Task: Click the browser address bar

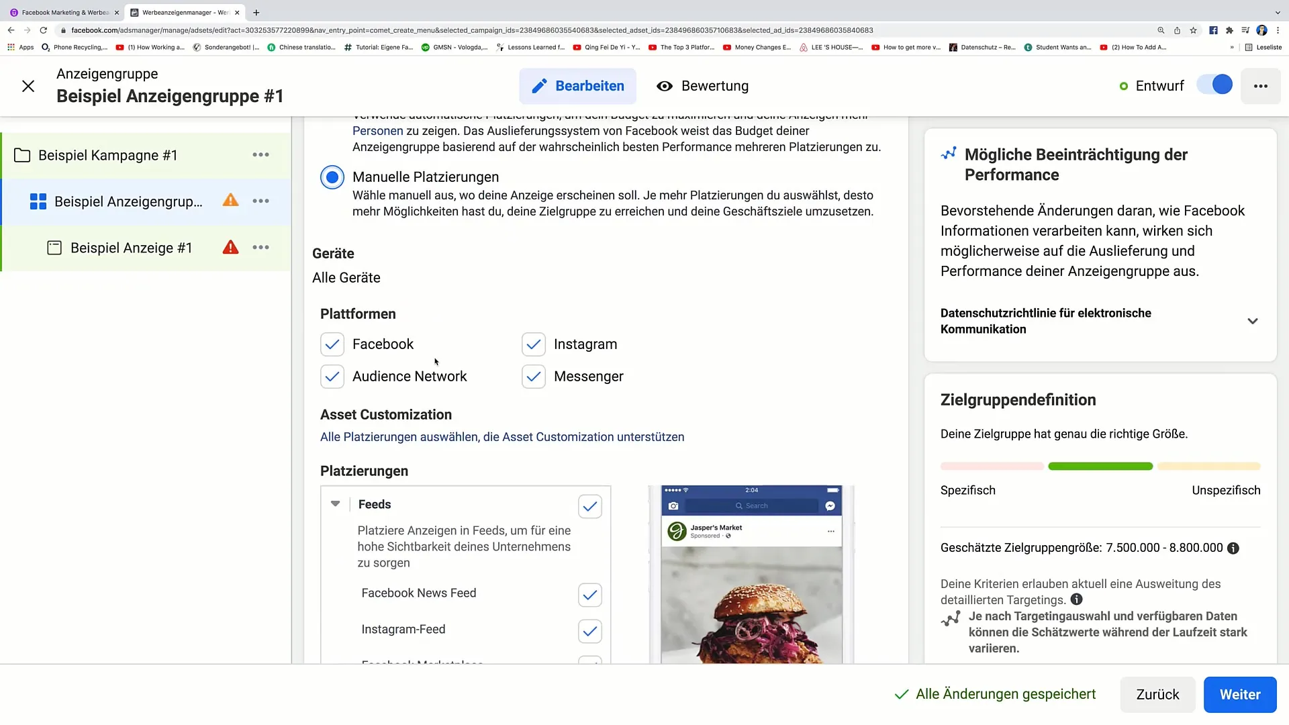Action: pos(604,30)
